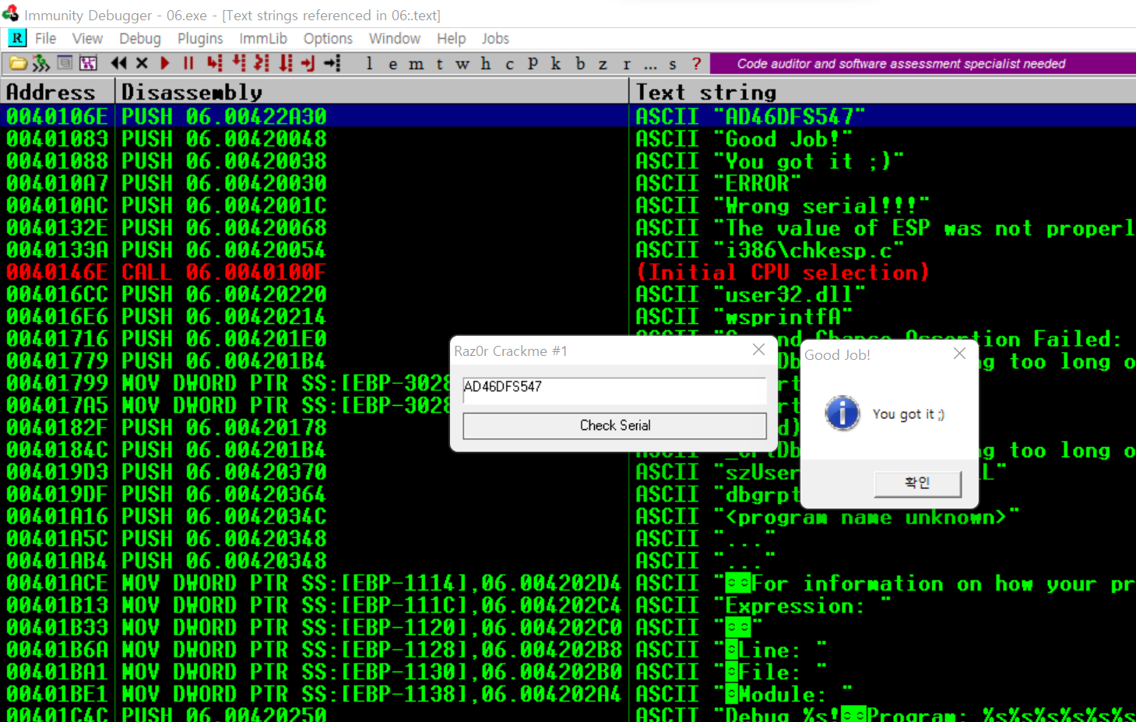Show Executable modules with the 'e' icon
The image size is (1136, 722).
(x=393, y=64)
